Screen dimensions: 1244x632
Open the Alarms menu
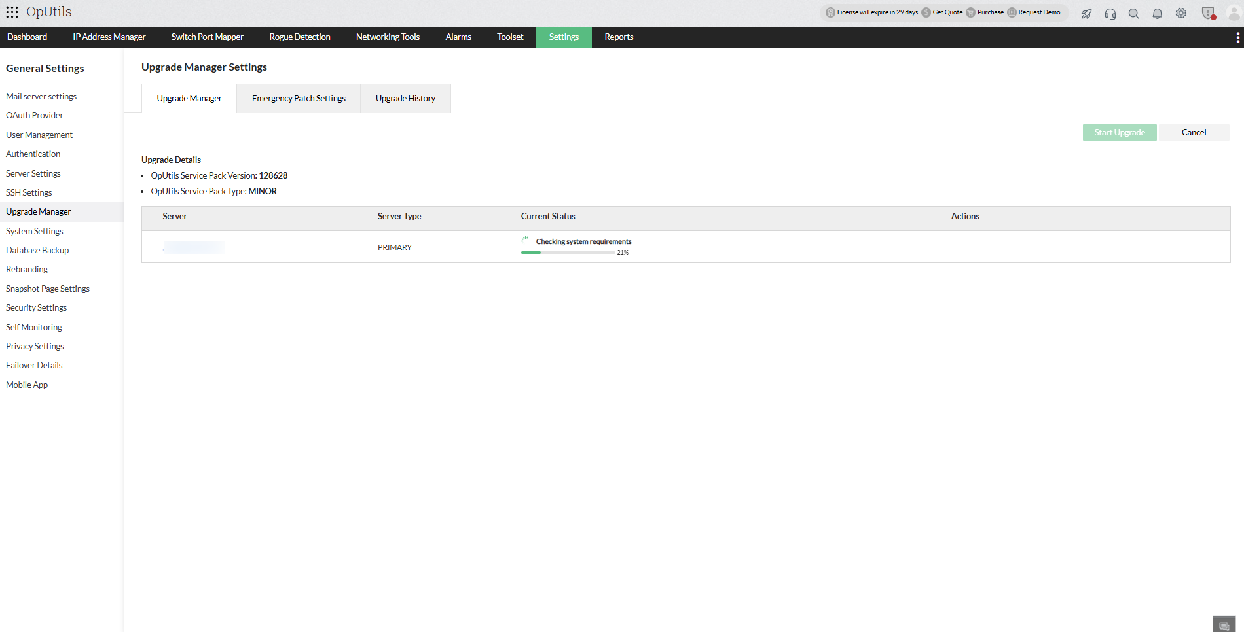[x=458, y=37]
